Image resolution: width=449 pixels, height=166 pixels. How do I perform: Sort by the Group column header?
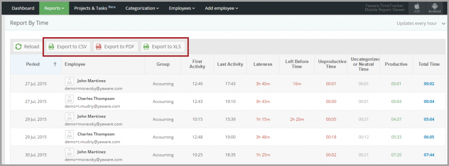click(163, 64)
